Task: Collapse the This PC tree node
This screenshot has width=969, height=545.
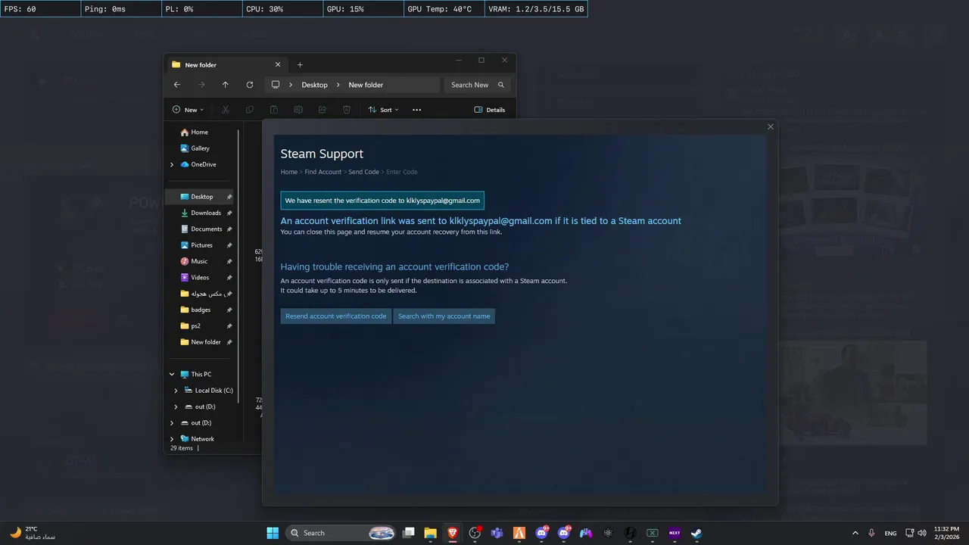Action: click(172, 374)
